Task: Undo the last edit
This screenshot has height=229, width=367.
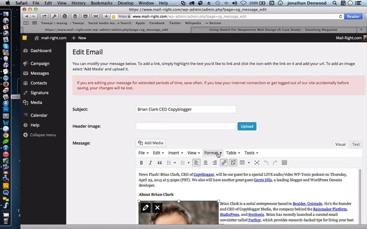Action: click(266, 163)
